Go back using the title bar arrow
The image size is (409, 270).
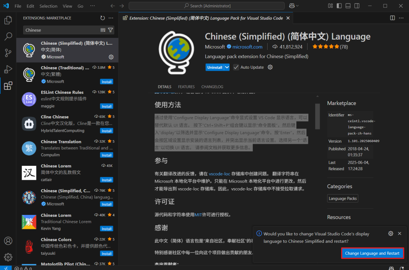[x=113, y=6]
